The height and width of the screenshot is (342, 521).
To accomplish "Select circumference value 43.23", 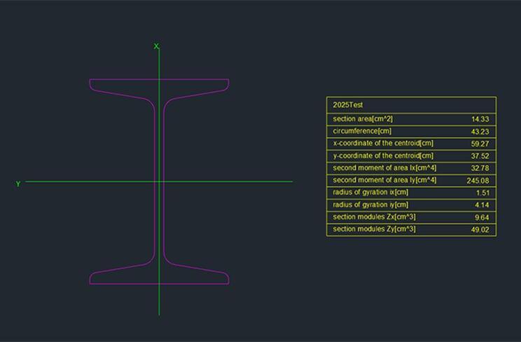I will 480,132.
